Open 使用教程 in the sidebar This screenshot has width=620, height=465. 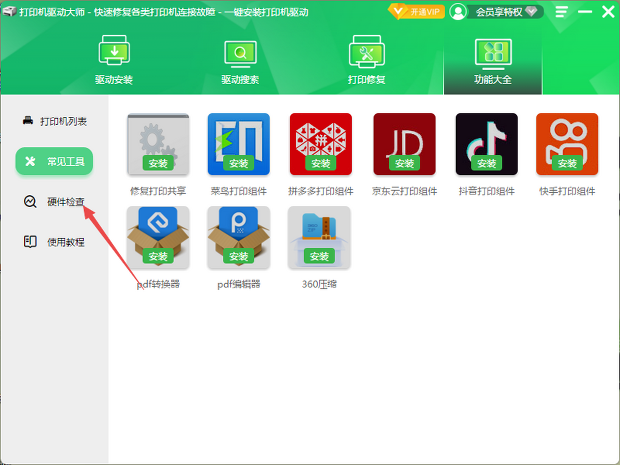click(x=54, y=242)
